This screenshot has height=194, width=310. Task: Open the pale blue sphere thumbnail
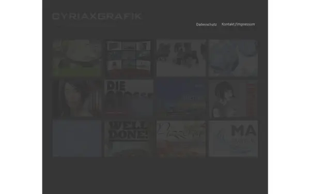click(x=233, y=58)
